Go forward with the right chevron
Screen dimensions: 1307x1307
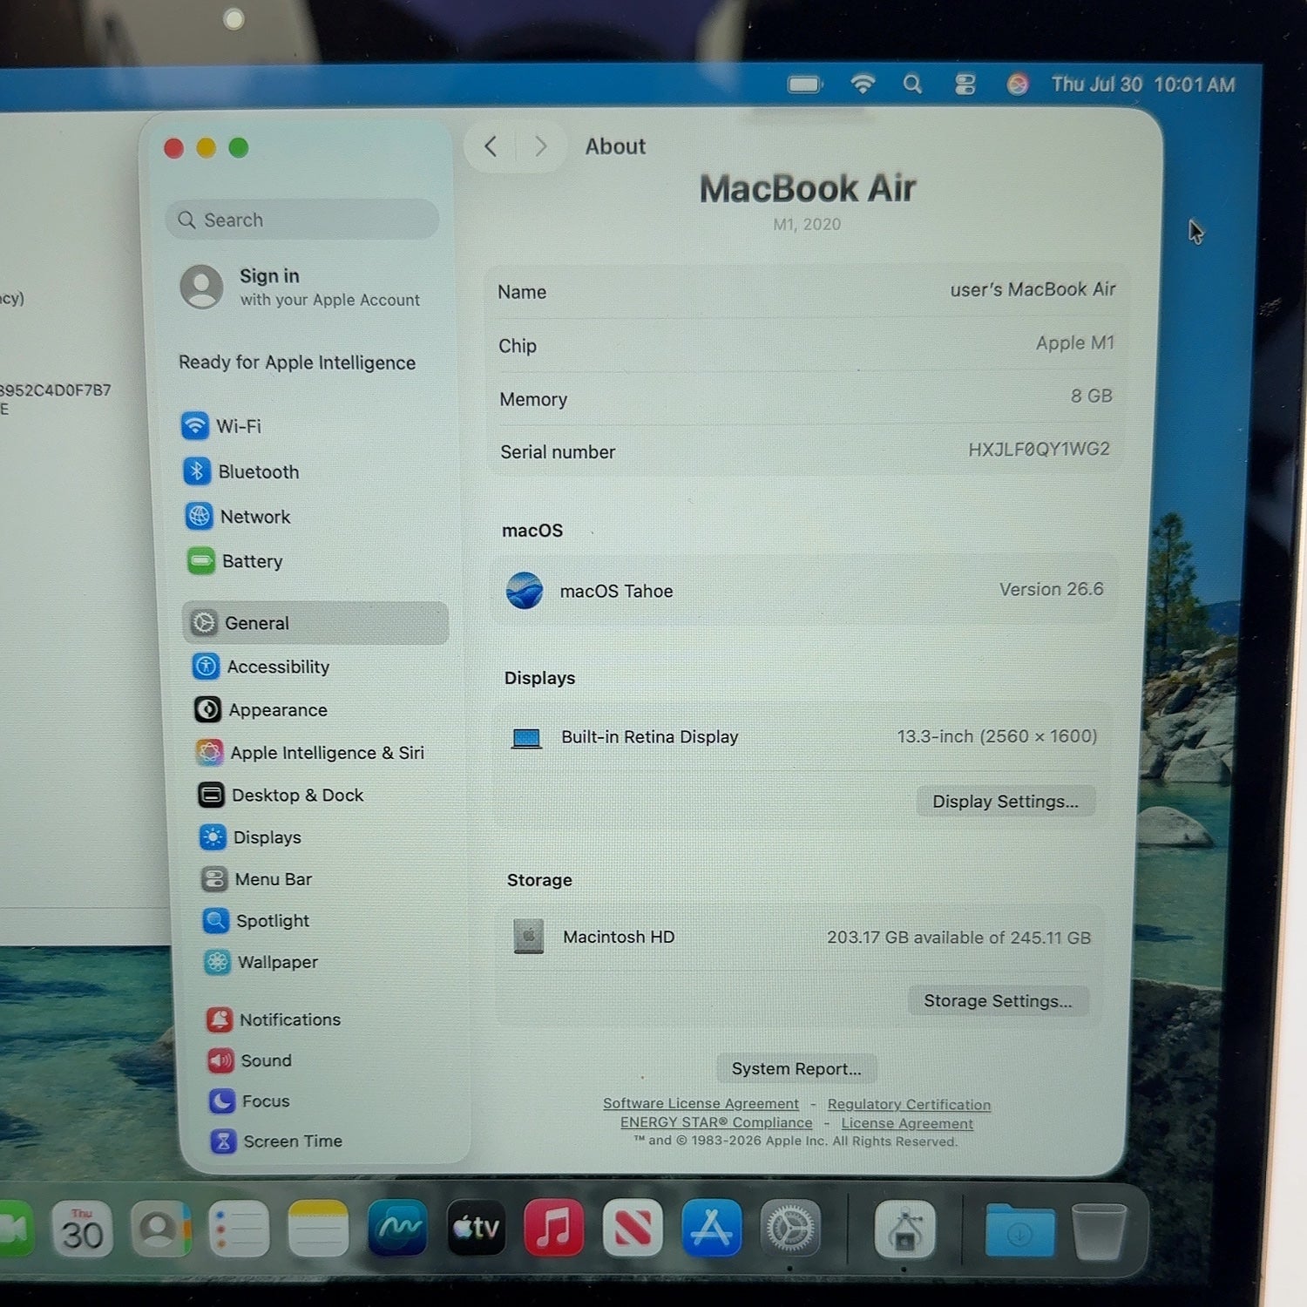coord(540,146)
